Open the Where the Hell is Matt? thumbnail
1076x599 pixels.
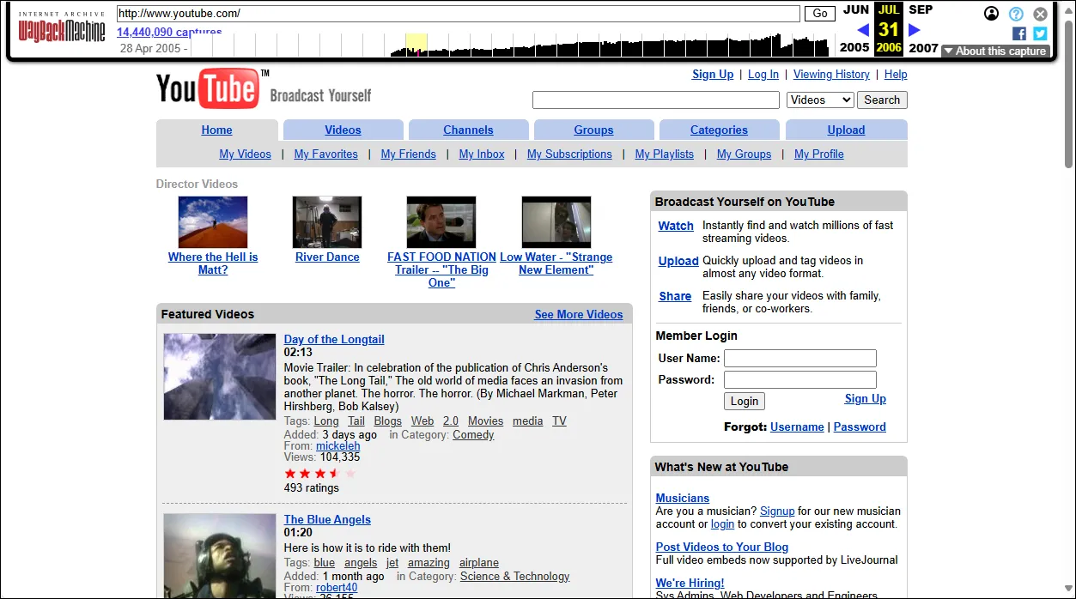tap(212, 221)
